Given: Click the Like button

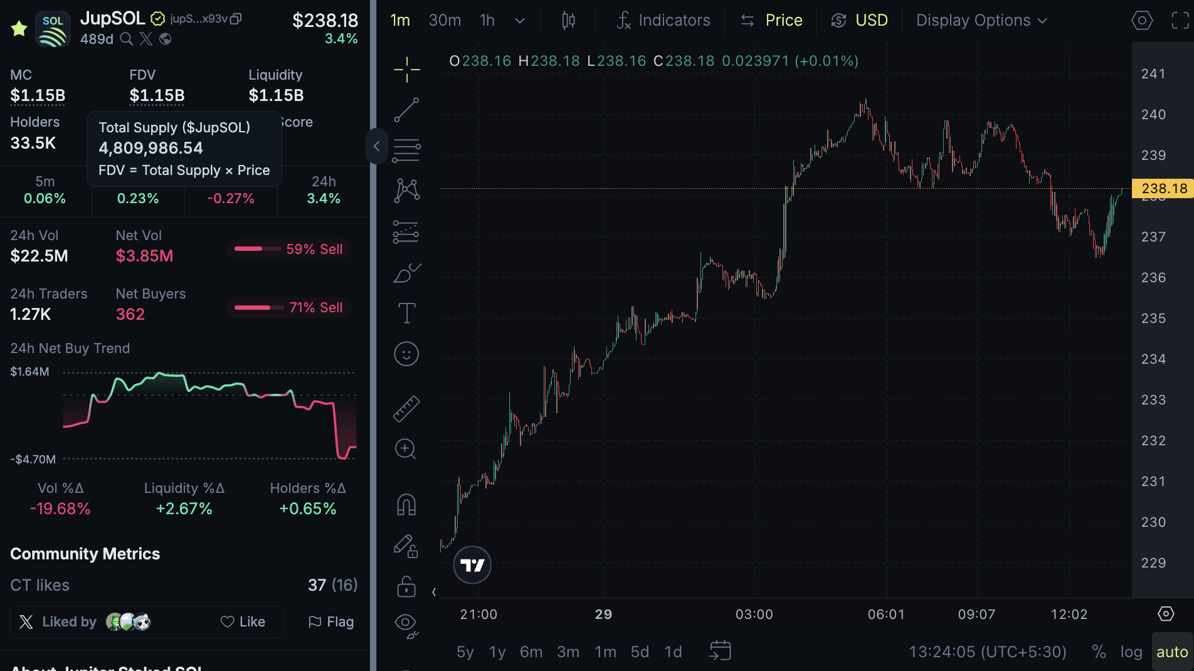Looking at the screenshot, I should point(243,621).
